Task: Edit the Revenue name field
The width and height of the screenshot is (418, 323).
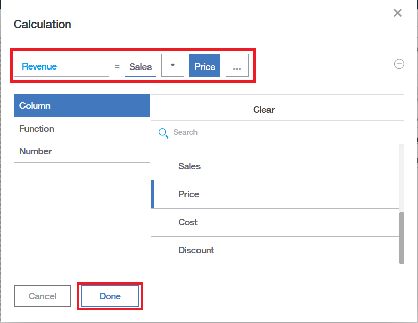Action: 61,65
